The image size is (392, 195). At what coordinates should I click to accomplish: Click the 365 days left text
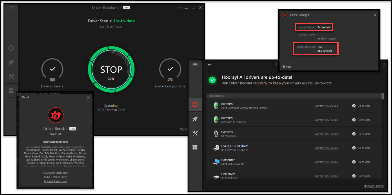[325, 51]
